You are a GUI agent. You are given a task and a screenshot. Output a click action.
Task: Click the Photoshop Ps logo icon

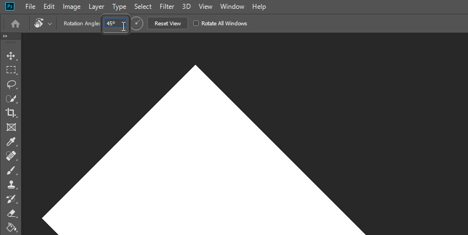click(x=10, y=6)
